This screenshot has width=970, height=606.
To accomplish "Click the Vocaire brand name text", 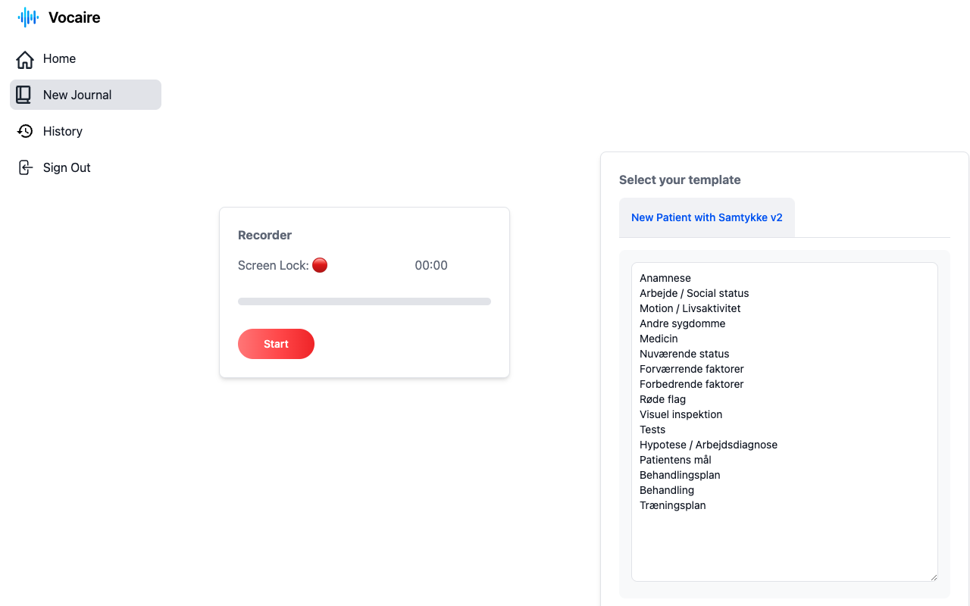I will tap(74, 17).
